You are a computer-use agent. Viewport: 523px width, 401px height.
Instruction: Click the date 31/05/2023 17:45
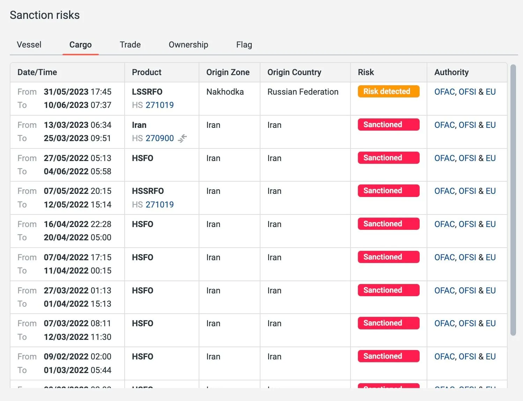tap(78, 92)
